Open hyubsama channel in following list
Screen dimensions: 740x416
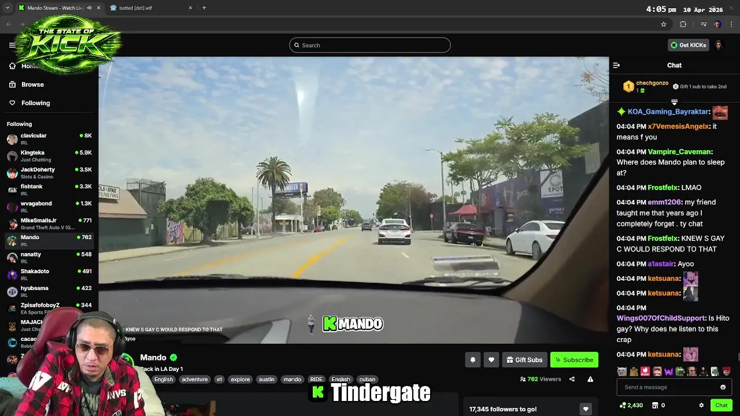[x=49, y=291]
